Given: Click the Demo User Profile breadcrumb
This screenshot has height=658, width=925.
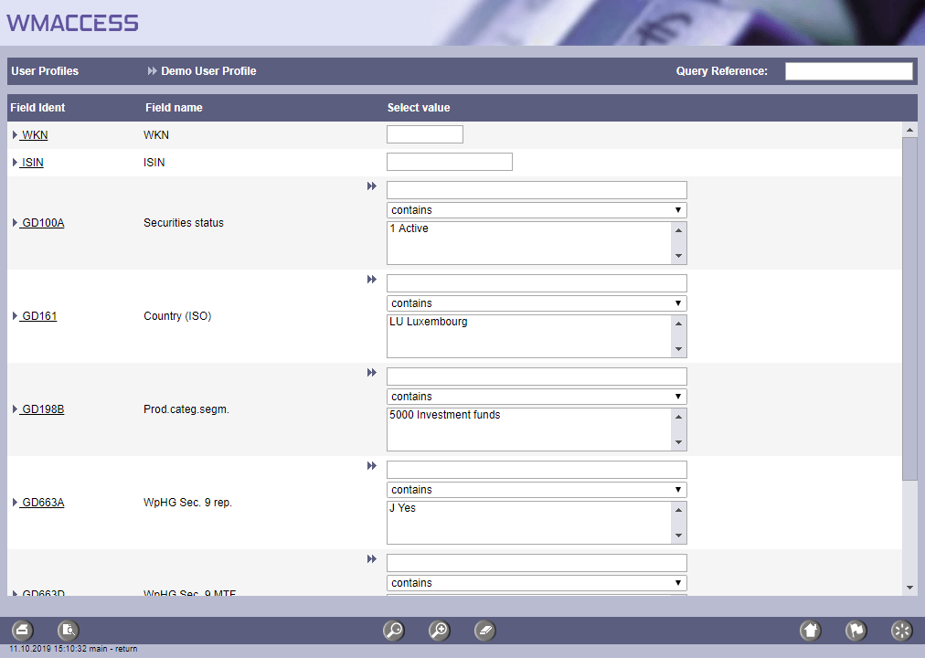Looking at the screenshot, I should (x=208, y=70).
